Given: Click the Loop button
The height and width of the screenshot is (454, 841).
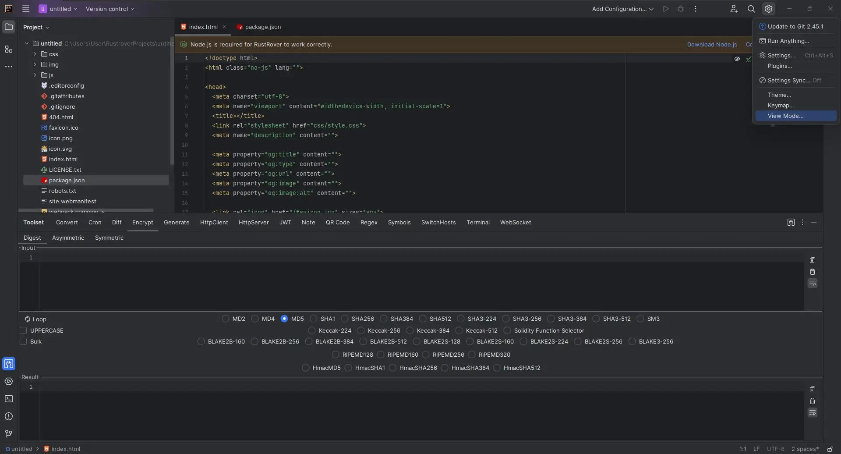Looking at the screenshot, I should pos(35,319).
